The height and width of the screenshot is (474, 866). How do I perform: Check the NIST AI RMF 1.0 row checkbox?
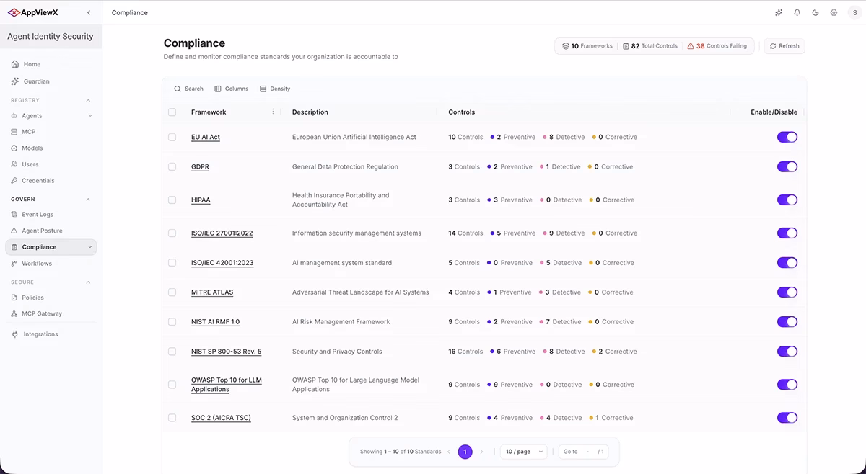(x=172, y=321)
